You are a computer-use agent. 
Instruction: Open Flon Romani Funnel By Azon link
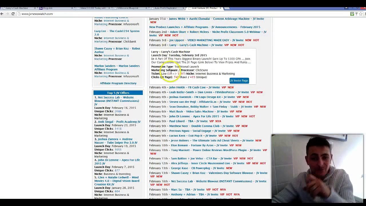[x=199, y=146]
